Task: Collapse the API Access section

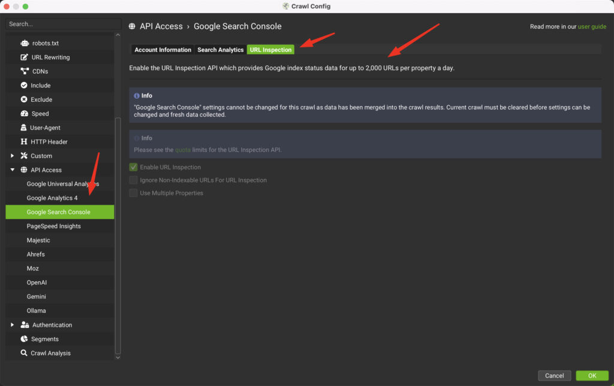Action: point(12,169)
